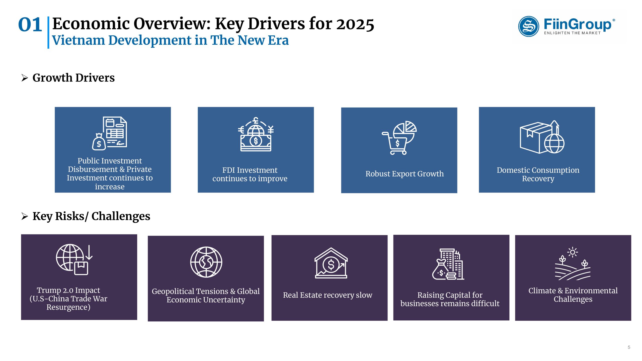Click 'FDI Investment continues to improve' text
Image resolution: width=642 pixels, height=361 pixels.
point(250,174)
